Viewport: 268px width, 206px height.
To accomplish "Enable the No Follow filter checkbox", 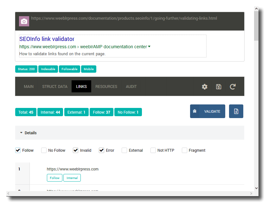I will pyautogui.click(x=44, y=150).
